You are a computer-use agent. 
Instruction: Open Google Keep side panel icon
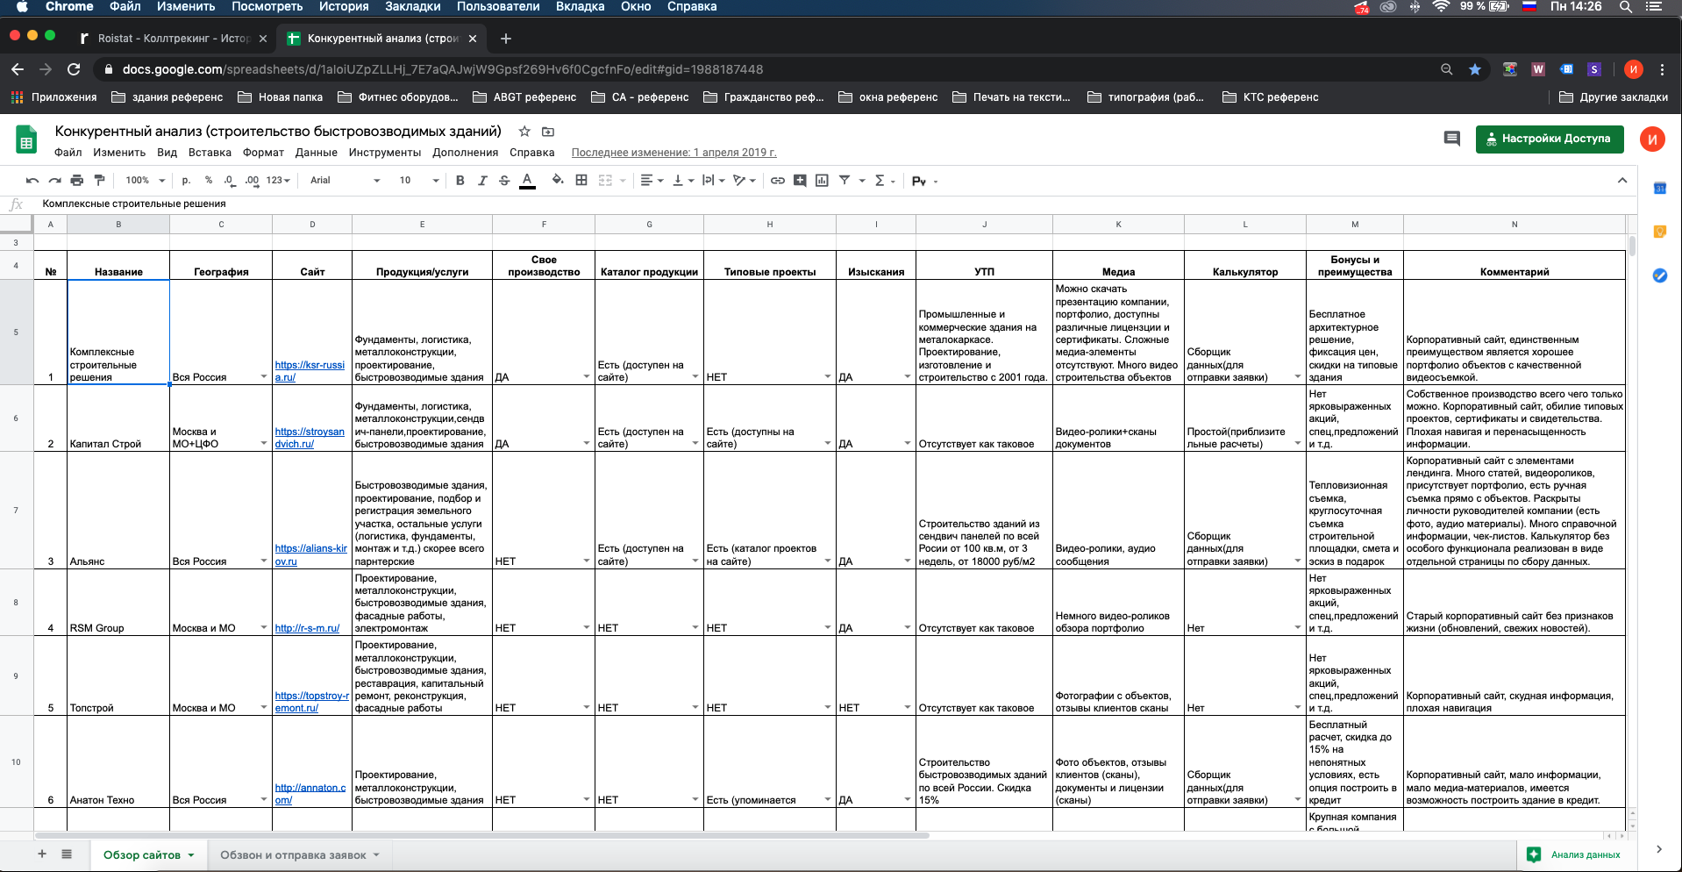[x=1659, y=232]
